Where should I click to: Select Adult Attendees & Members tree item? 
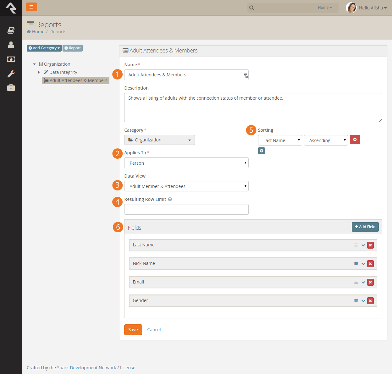[76, 80]
